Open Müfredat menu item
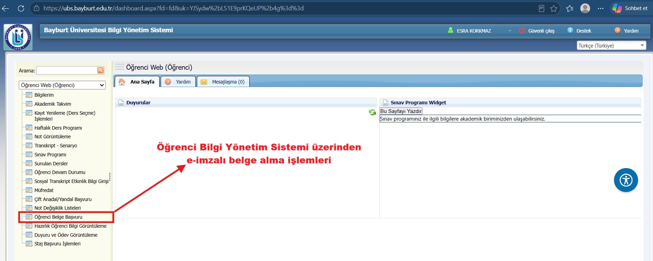The image size is (653, 261). point(44,190)
